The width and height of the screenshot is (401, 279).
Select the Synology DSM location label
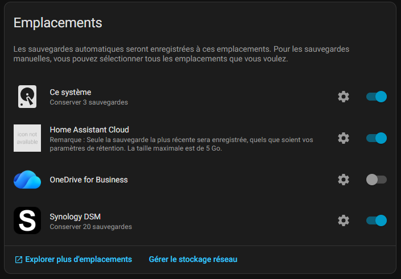75,216
